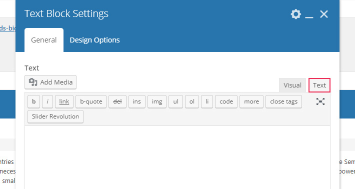Screen dimensions: 355x189
Task: Minimize the Text Block Settings panel
Action: pyautogui.click(x=309, y=17)
